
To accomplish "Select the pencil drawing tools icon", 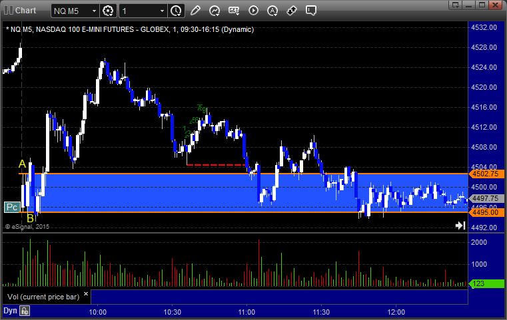I will (x=195, y=11).
